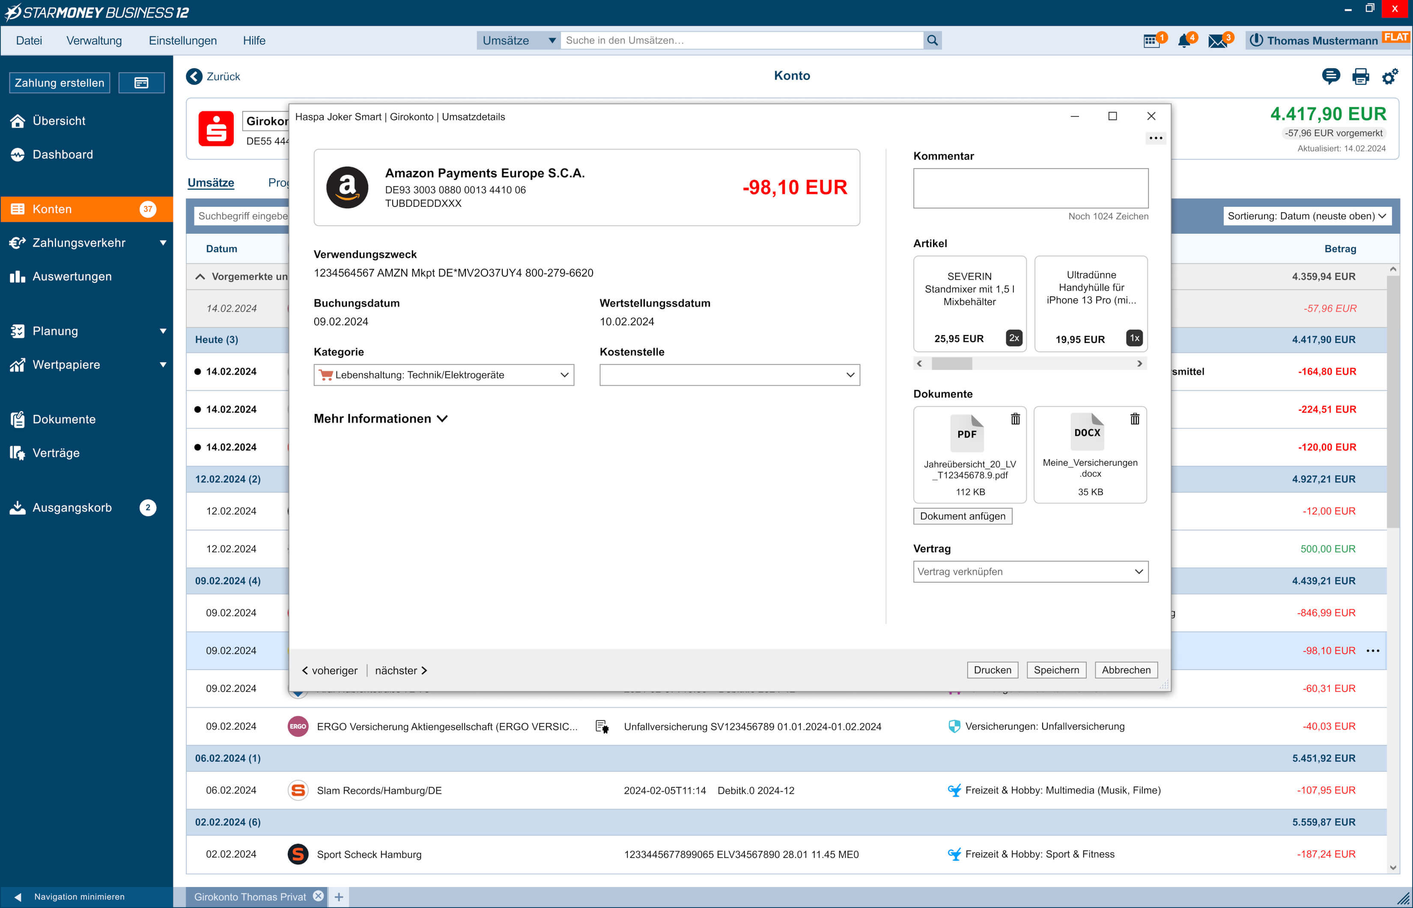Click the Suche in den Umsätzen field
The image size is (1413, 908).
pos(742,40)
